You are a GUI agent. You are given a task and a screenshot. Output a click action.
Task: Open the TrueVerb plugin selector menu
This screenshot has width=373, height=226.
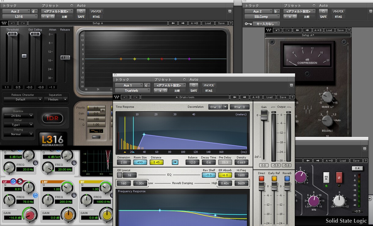click(x=133, y=91)
